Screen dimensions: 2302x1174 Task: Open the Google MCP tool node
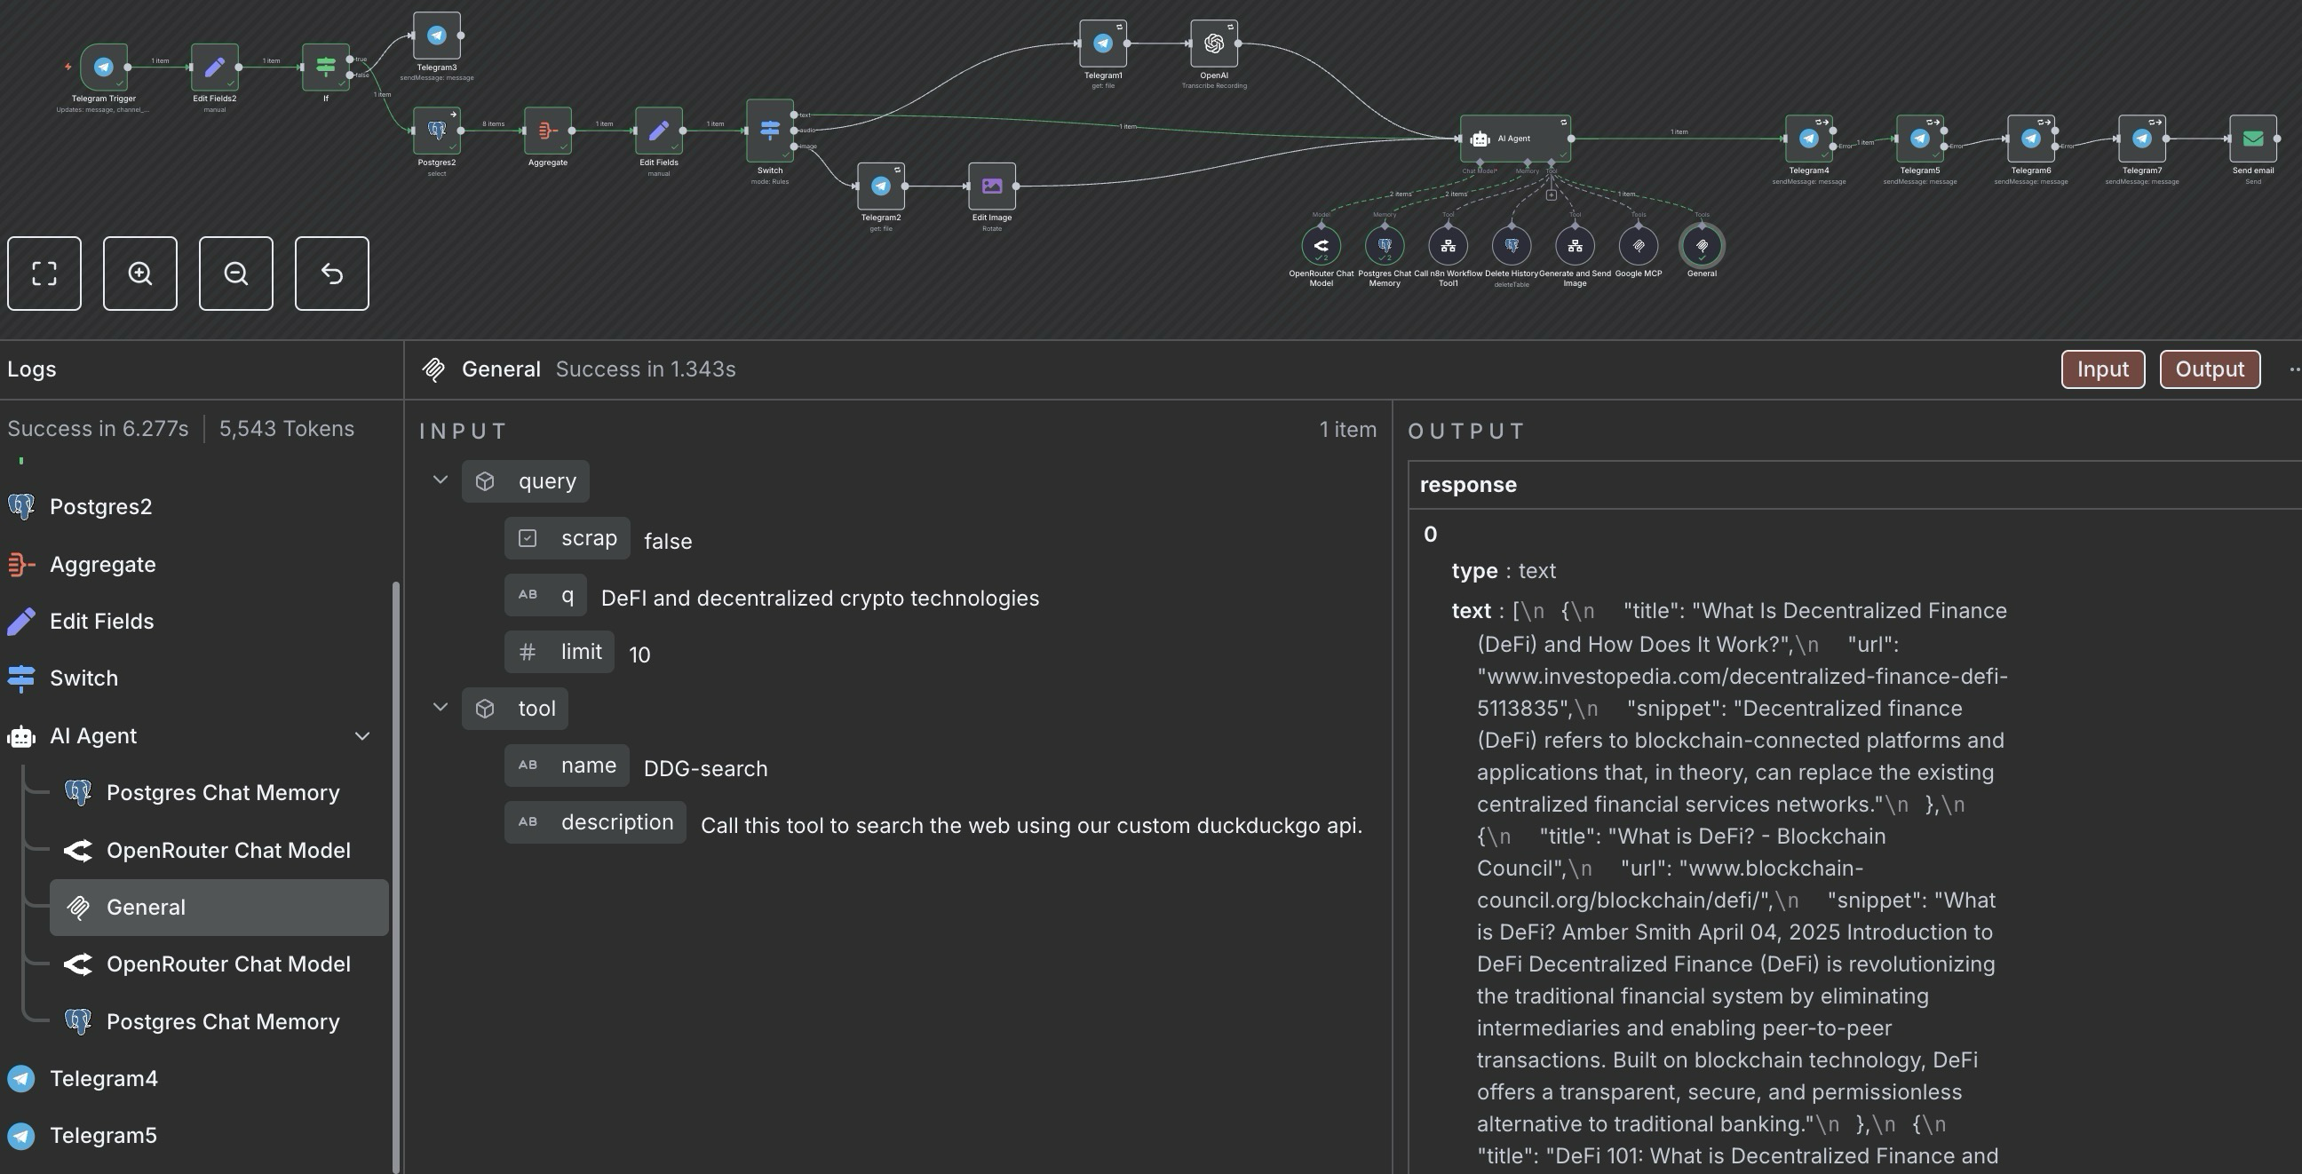(1638, 246)
